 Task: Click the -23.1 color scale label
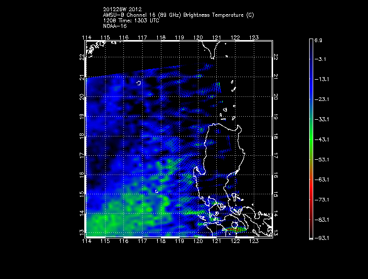click(322, 99)
